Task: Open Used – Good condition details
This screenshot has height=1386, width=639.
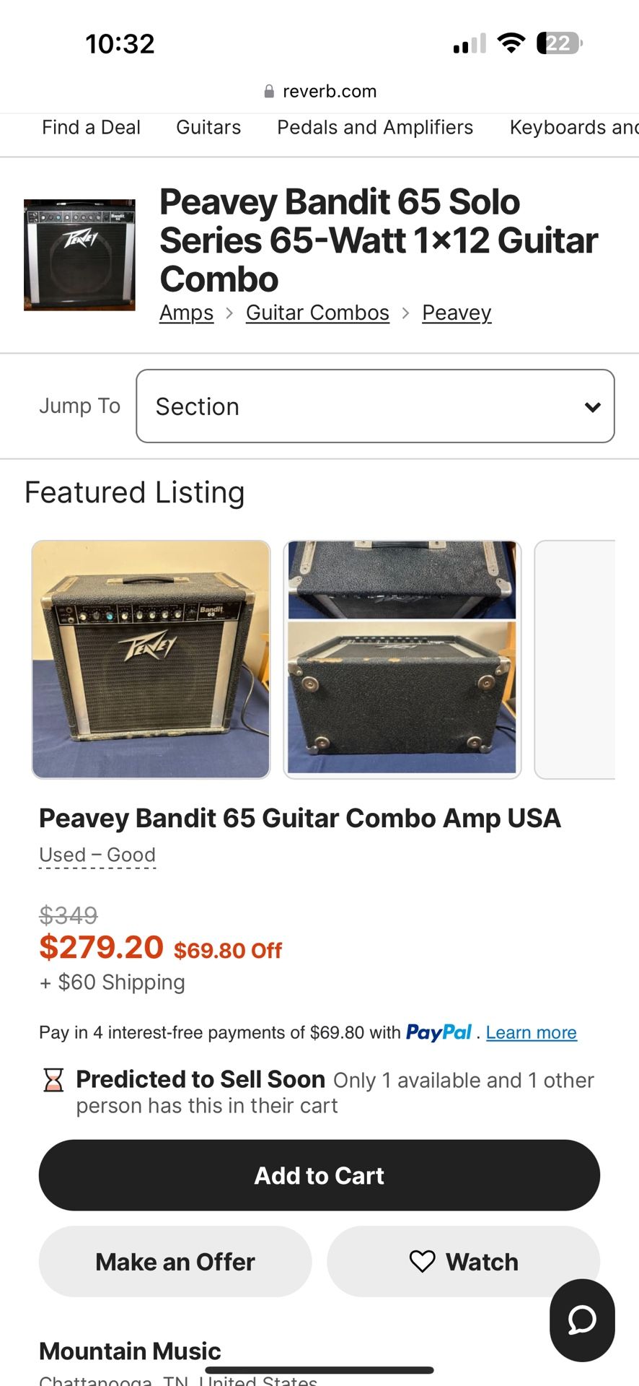Action: click(x=97, y=855)
